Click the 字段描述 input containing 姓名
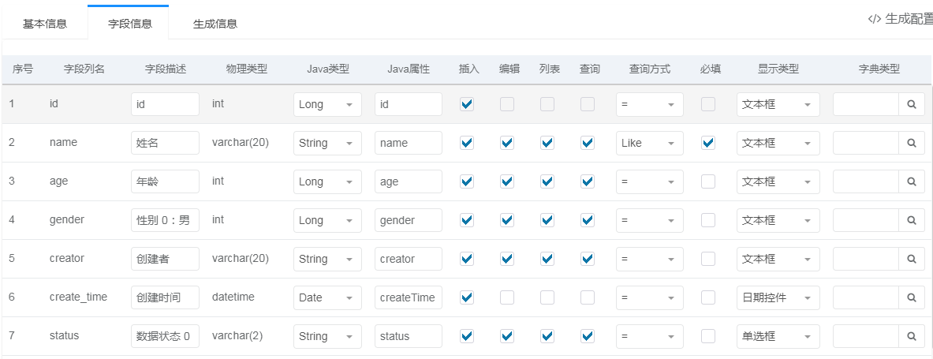Image resolution: width=933 pixels, height=359 pixels. (x=165, y=143)
